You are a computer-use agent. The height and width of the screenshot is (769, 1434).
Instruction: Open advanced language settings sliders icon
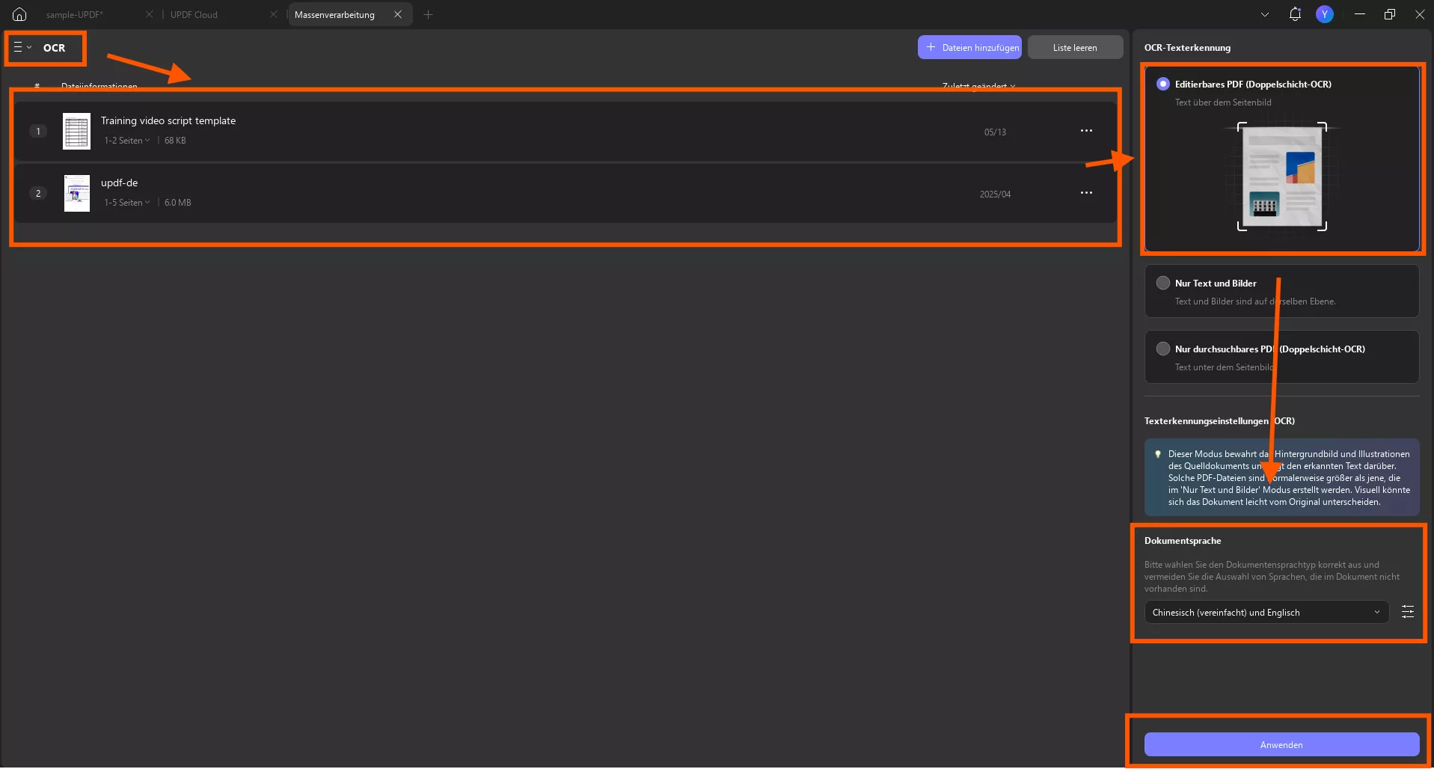[1407, 612]
